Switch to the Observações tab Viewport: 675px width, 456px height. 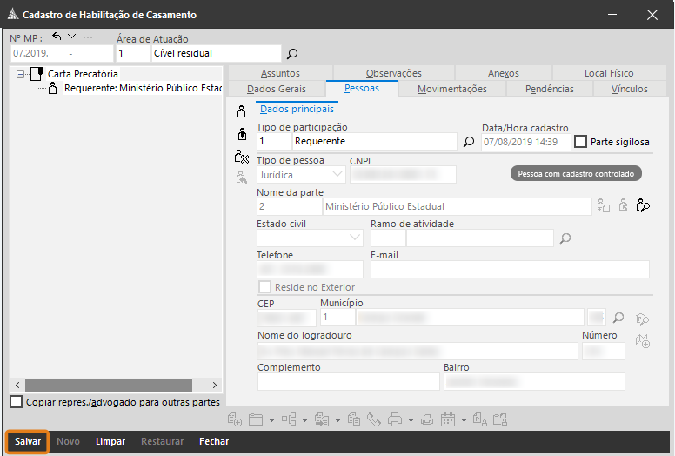tap(393, 73)
